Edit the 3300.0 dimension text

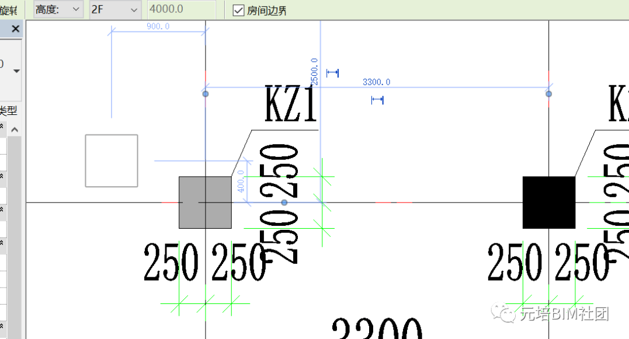(376, 82)
